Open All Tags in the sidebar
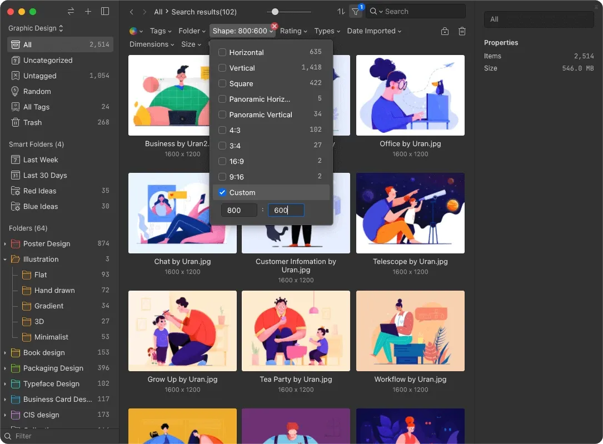603x444 pixels. 60,107
